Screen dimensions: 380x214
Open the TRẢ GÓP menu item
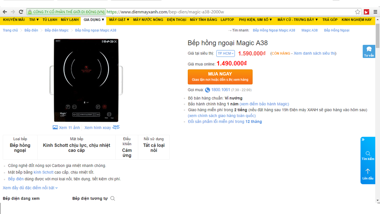click(330, 20)
